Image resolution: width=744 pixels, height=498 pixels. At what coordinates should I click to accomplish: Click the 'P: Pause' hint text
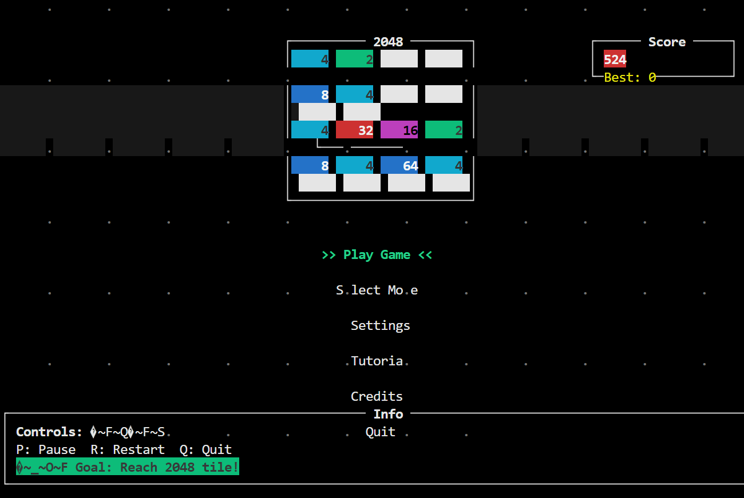[x=46, y=449]
